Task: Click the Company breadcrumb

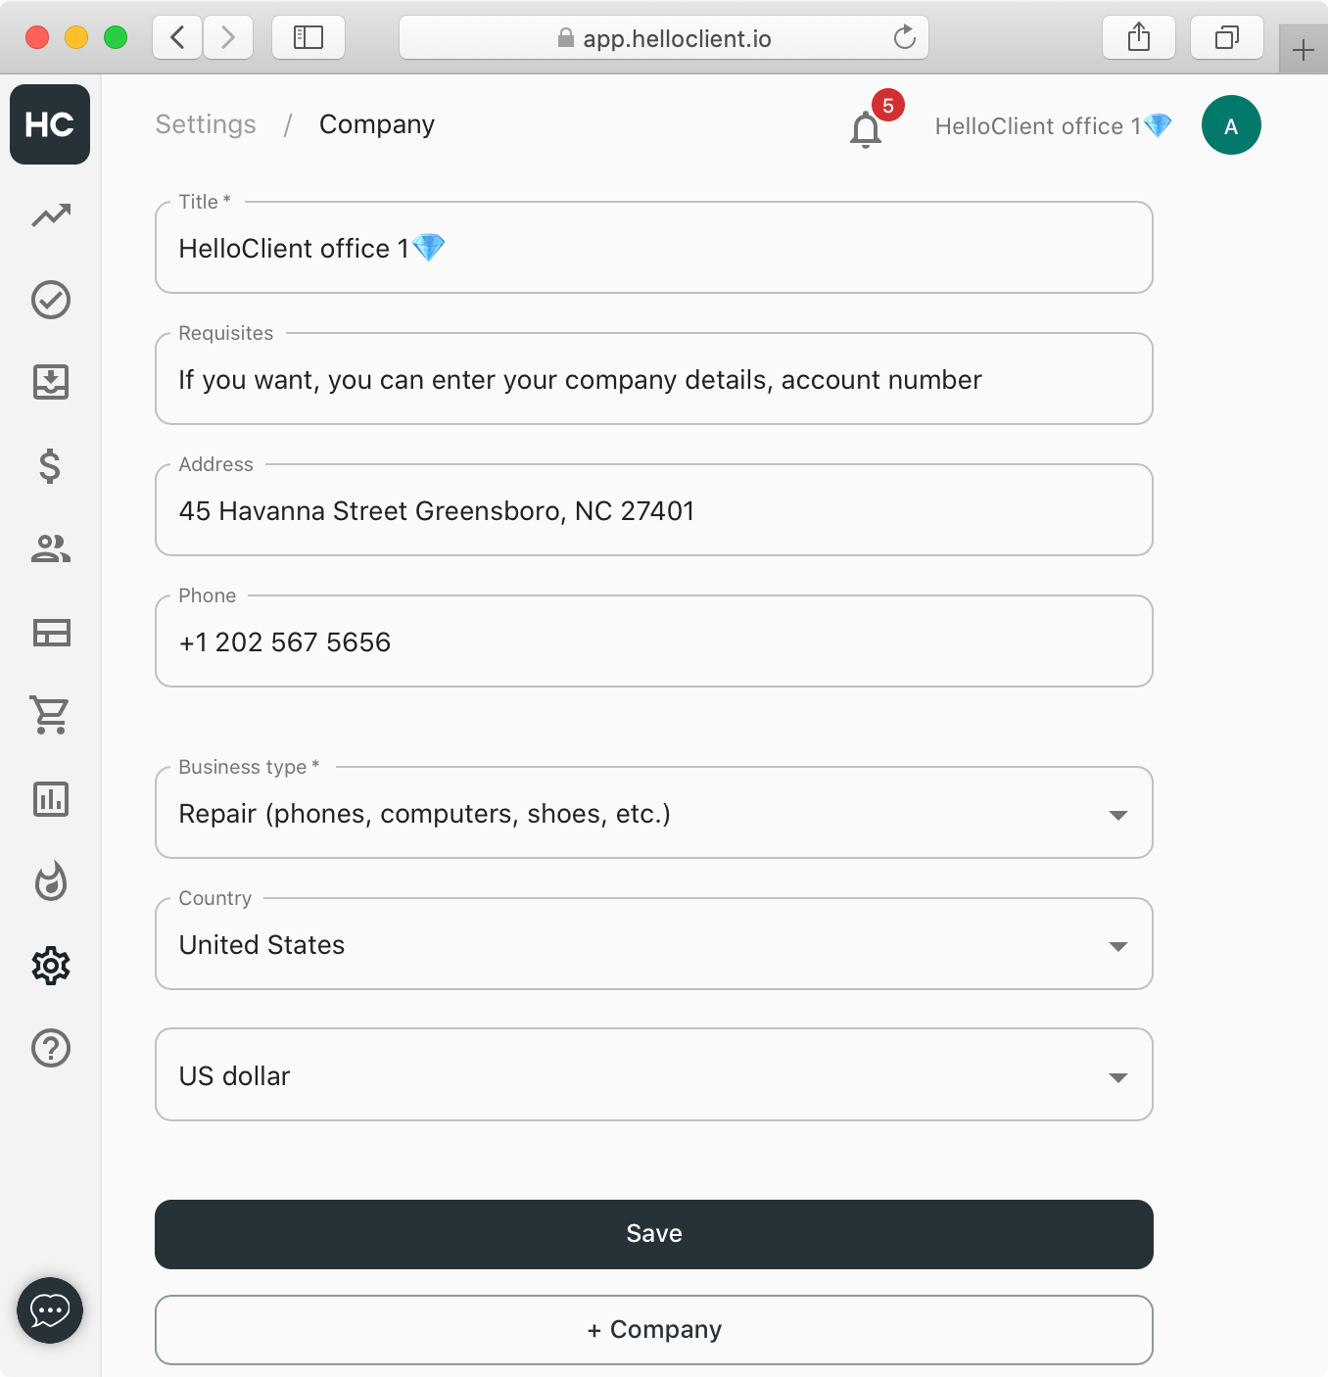Action: 377,125
